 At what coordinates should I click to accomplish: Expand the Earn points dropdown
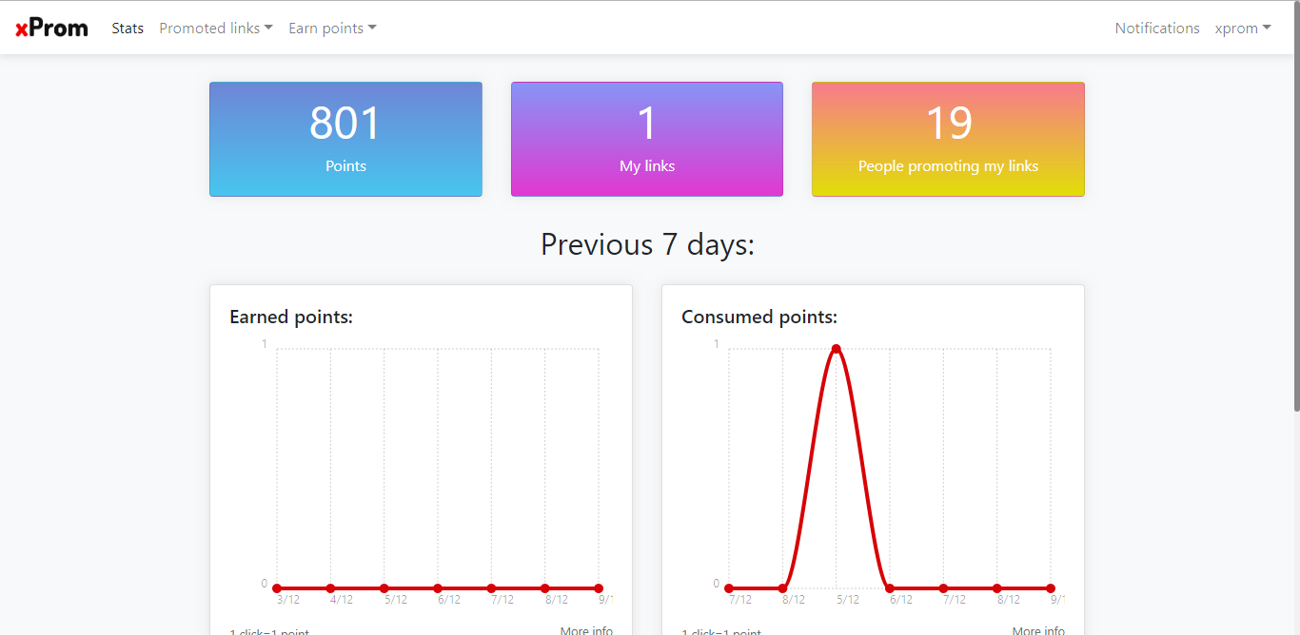click(332, 29)
